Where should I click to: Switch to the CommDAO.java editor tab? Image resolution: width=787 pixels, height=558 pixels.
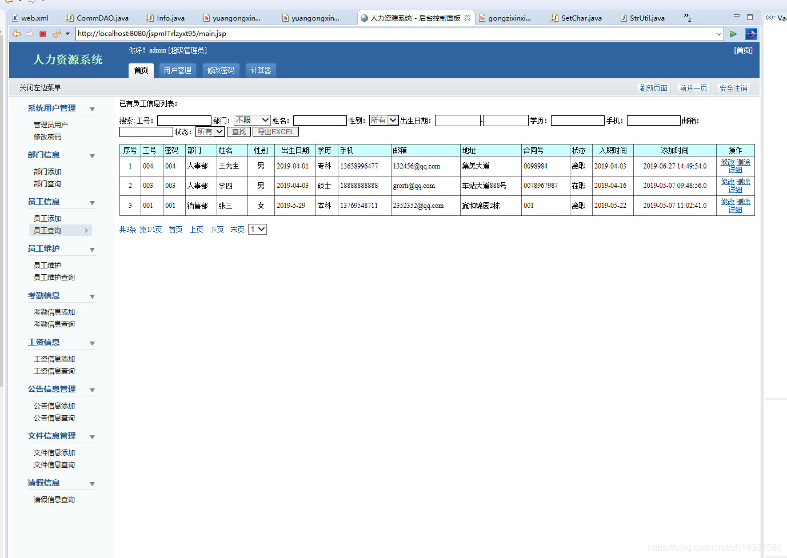tap(98, 18)
